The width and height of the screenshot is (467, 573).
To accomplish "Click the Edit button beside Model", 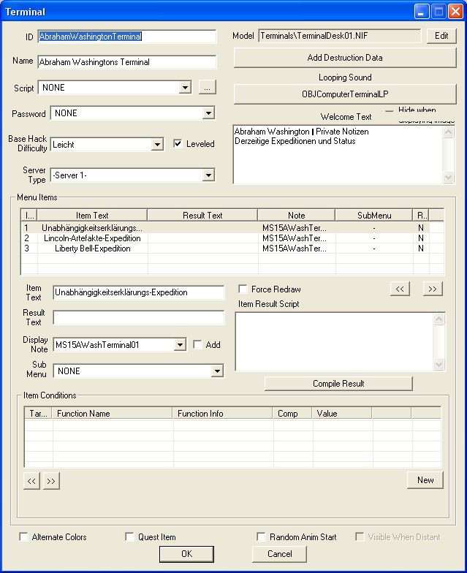I will (x=441, y=36).
